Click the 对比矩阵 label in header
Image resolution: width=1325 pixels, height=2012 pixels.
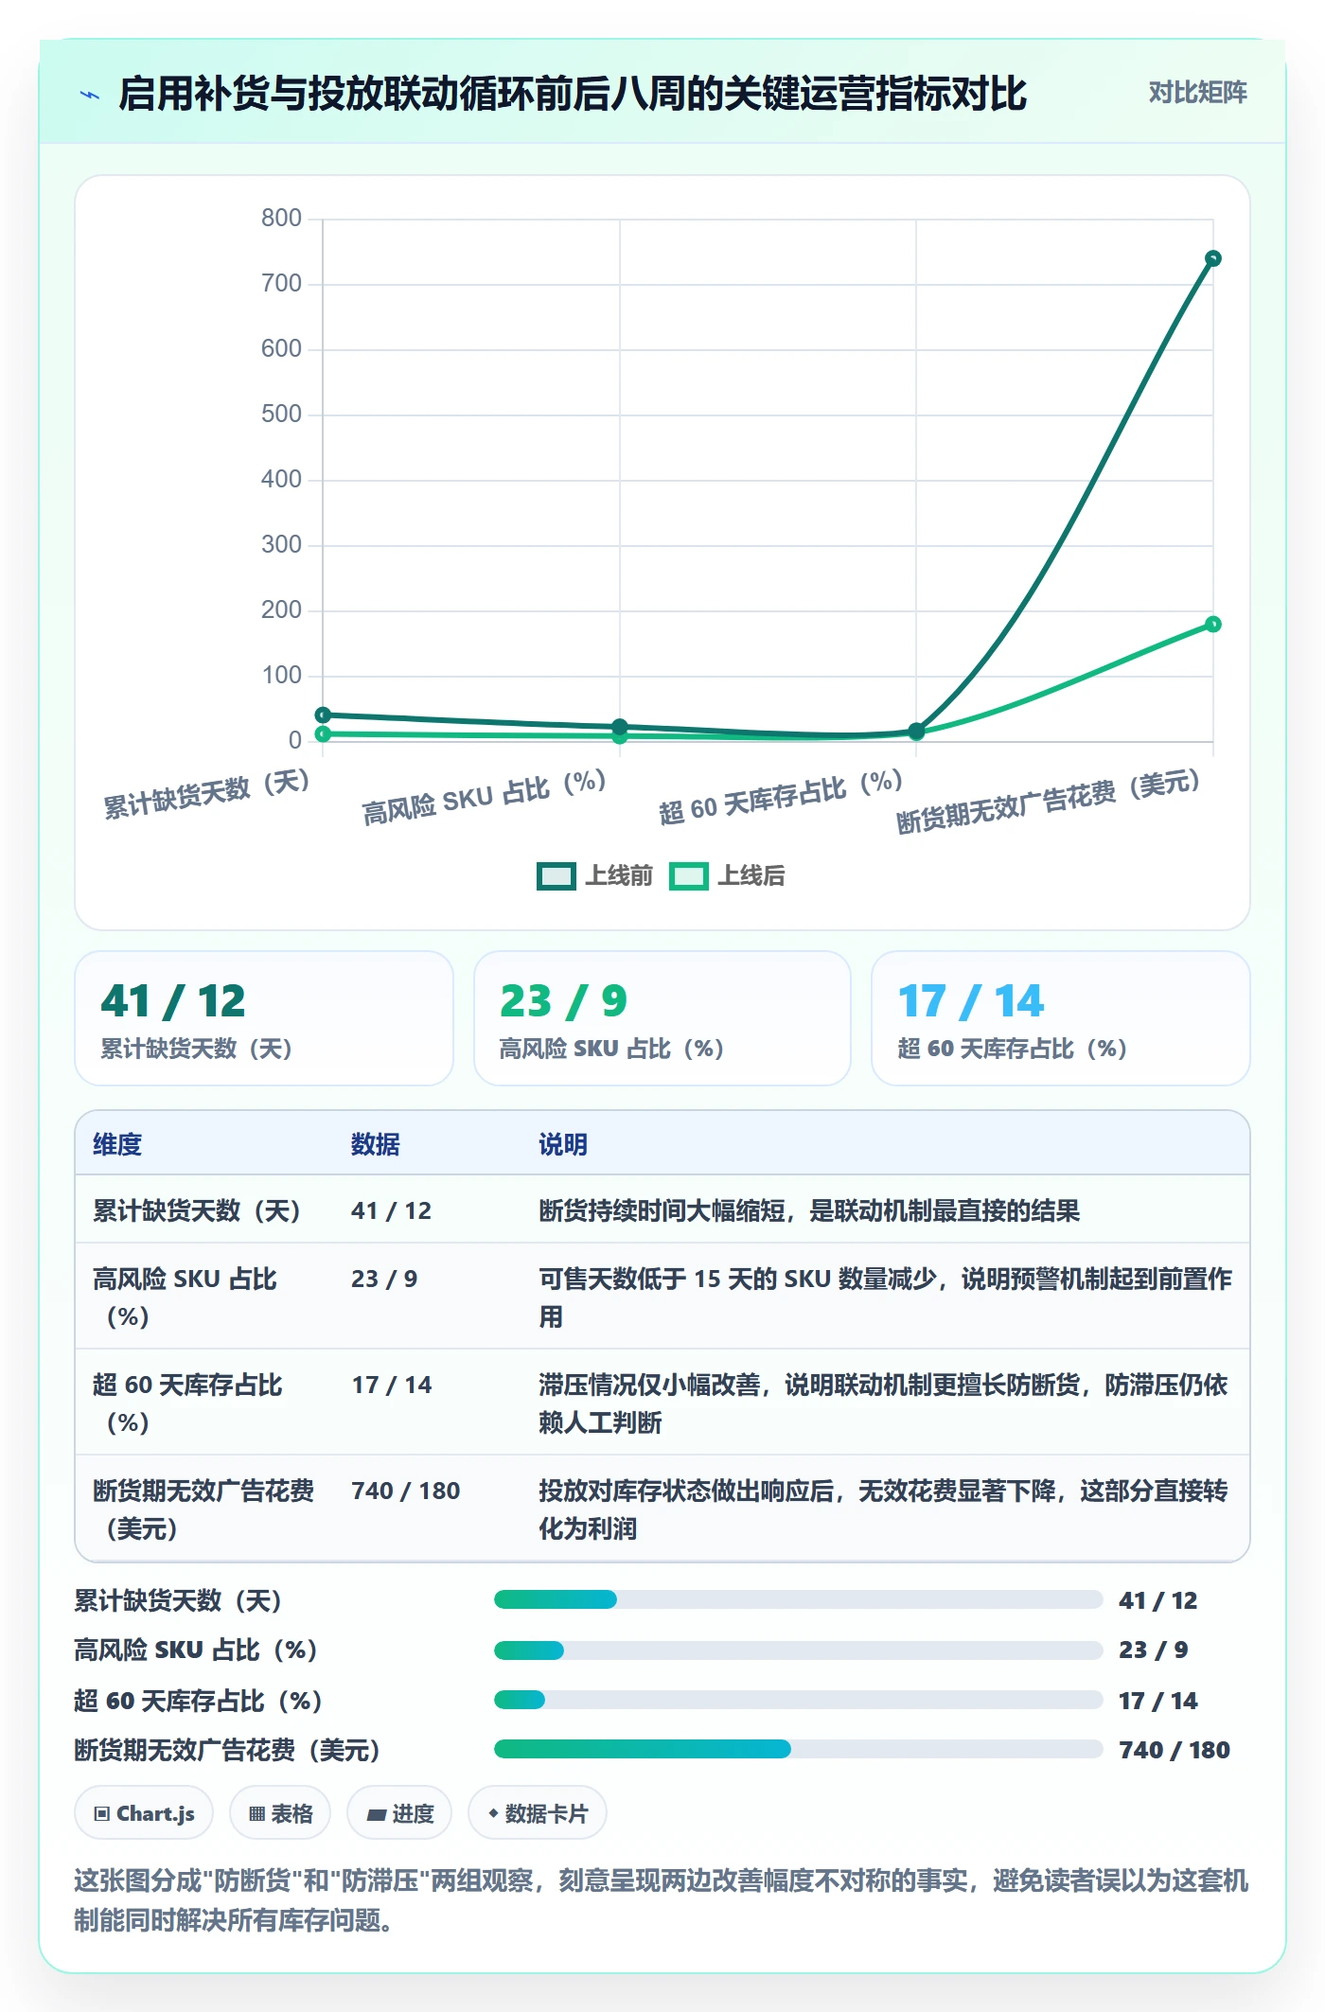coord(1197,93)
